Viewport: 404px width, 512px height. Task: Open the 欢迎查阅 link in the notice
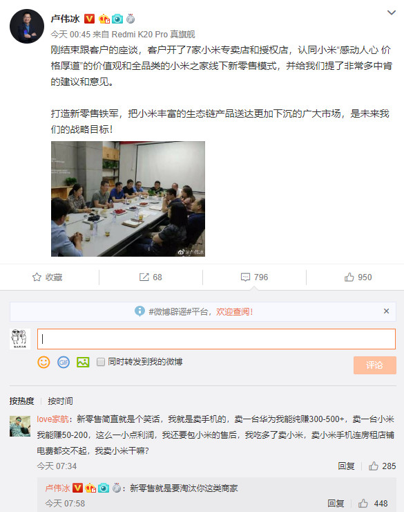point(234,311)
